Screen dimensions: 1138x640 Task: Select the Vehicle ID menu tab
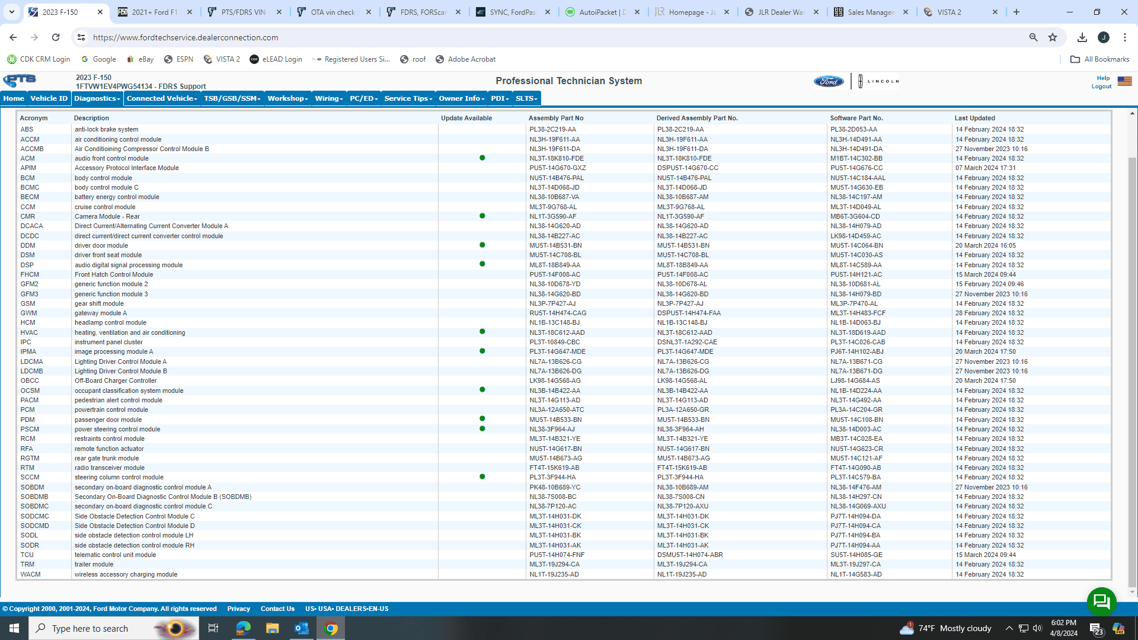[49, 98]
